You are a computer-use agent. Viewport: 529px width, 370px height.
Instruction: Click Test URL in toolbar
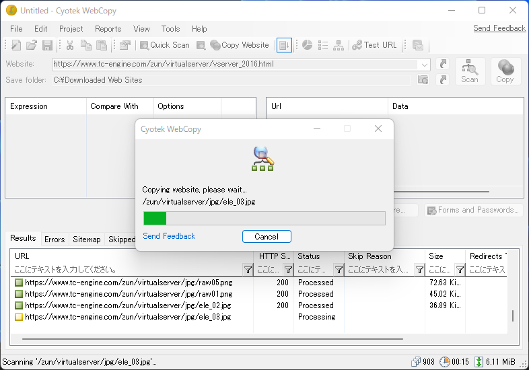pyautogui.click(x=374, y=45)
